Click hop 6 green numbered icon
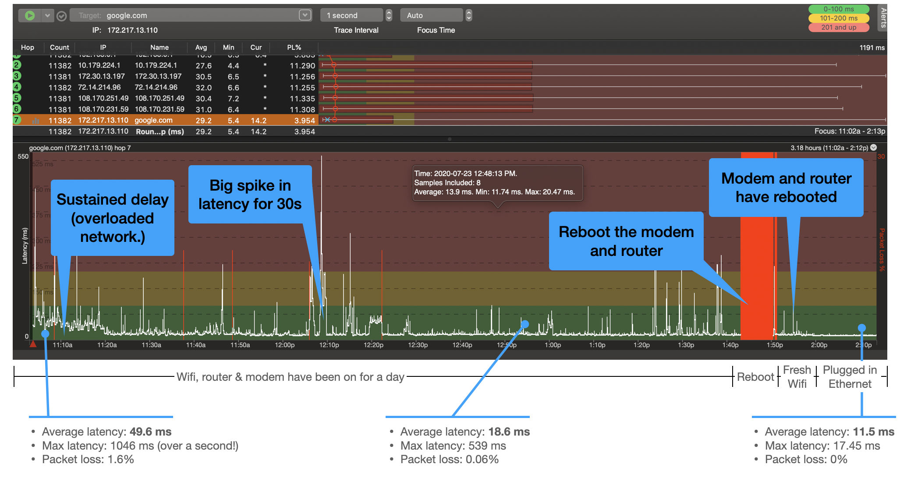 [x=17, y=109]
